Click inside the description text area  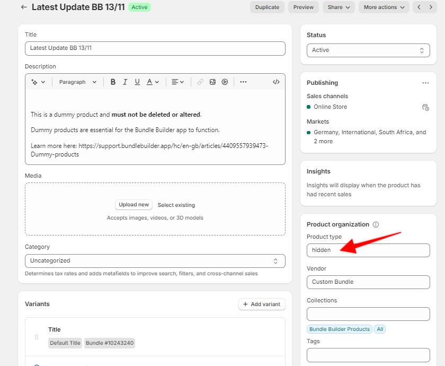[155, 127]
